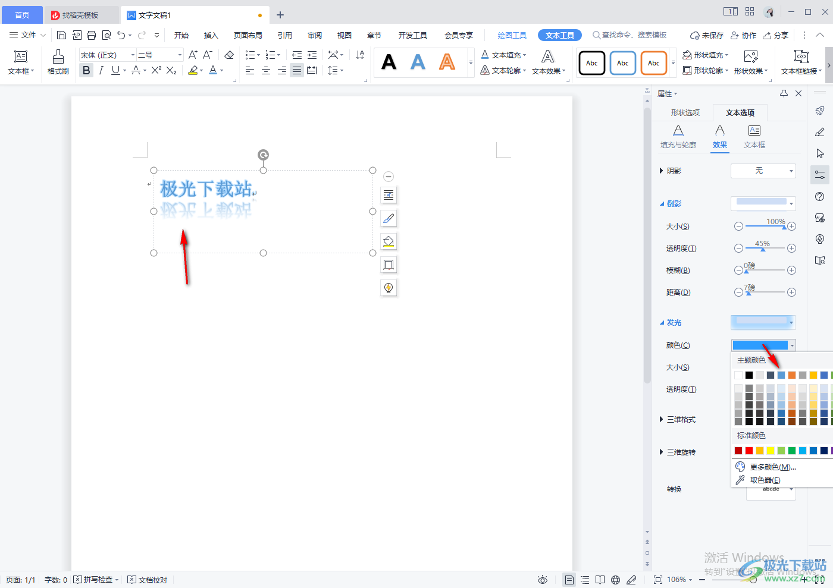This screenshot has height=588, width=833.
Task: Open the Reflection (倒影) preset dropdown
Action: coord(763,203)
